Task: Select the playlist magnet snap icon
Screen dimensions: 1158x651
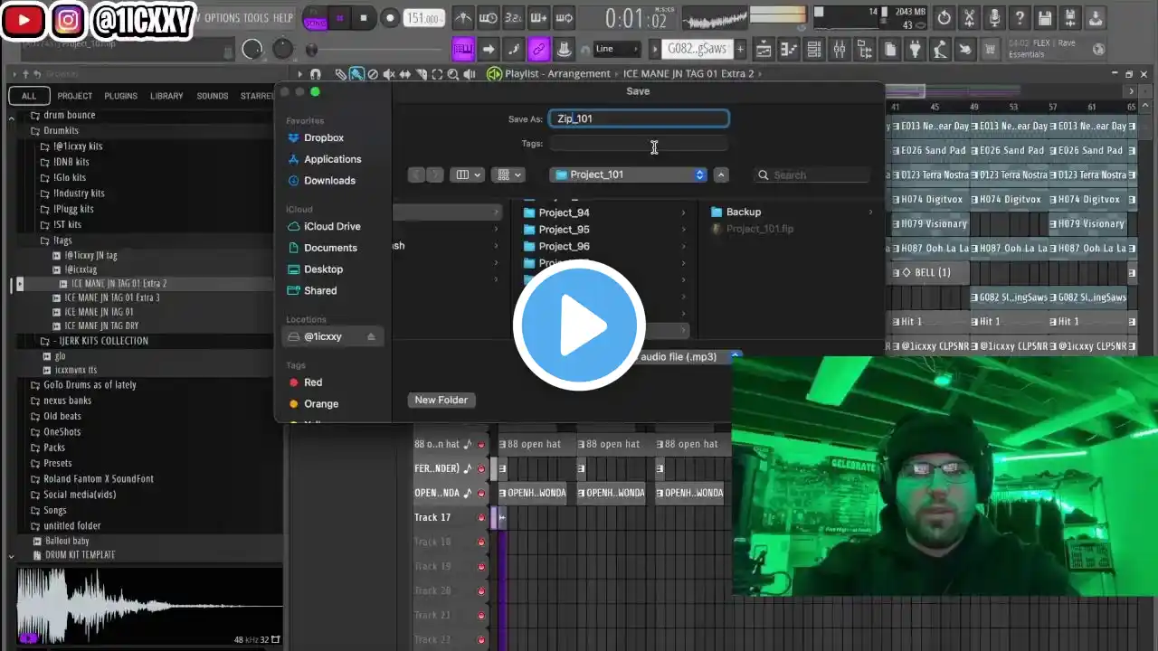Action: 315,74
